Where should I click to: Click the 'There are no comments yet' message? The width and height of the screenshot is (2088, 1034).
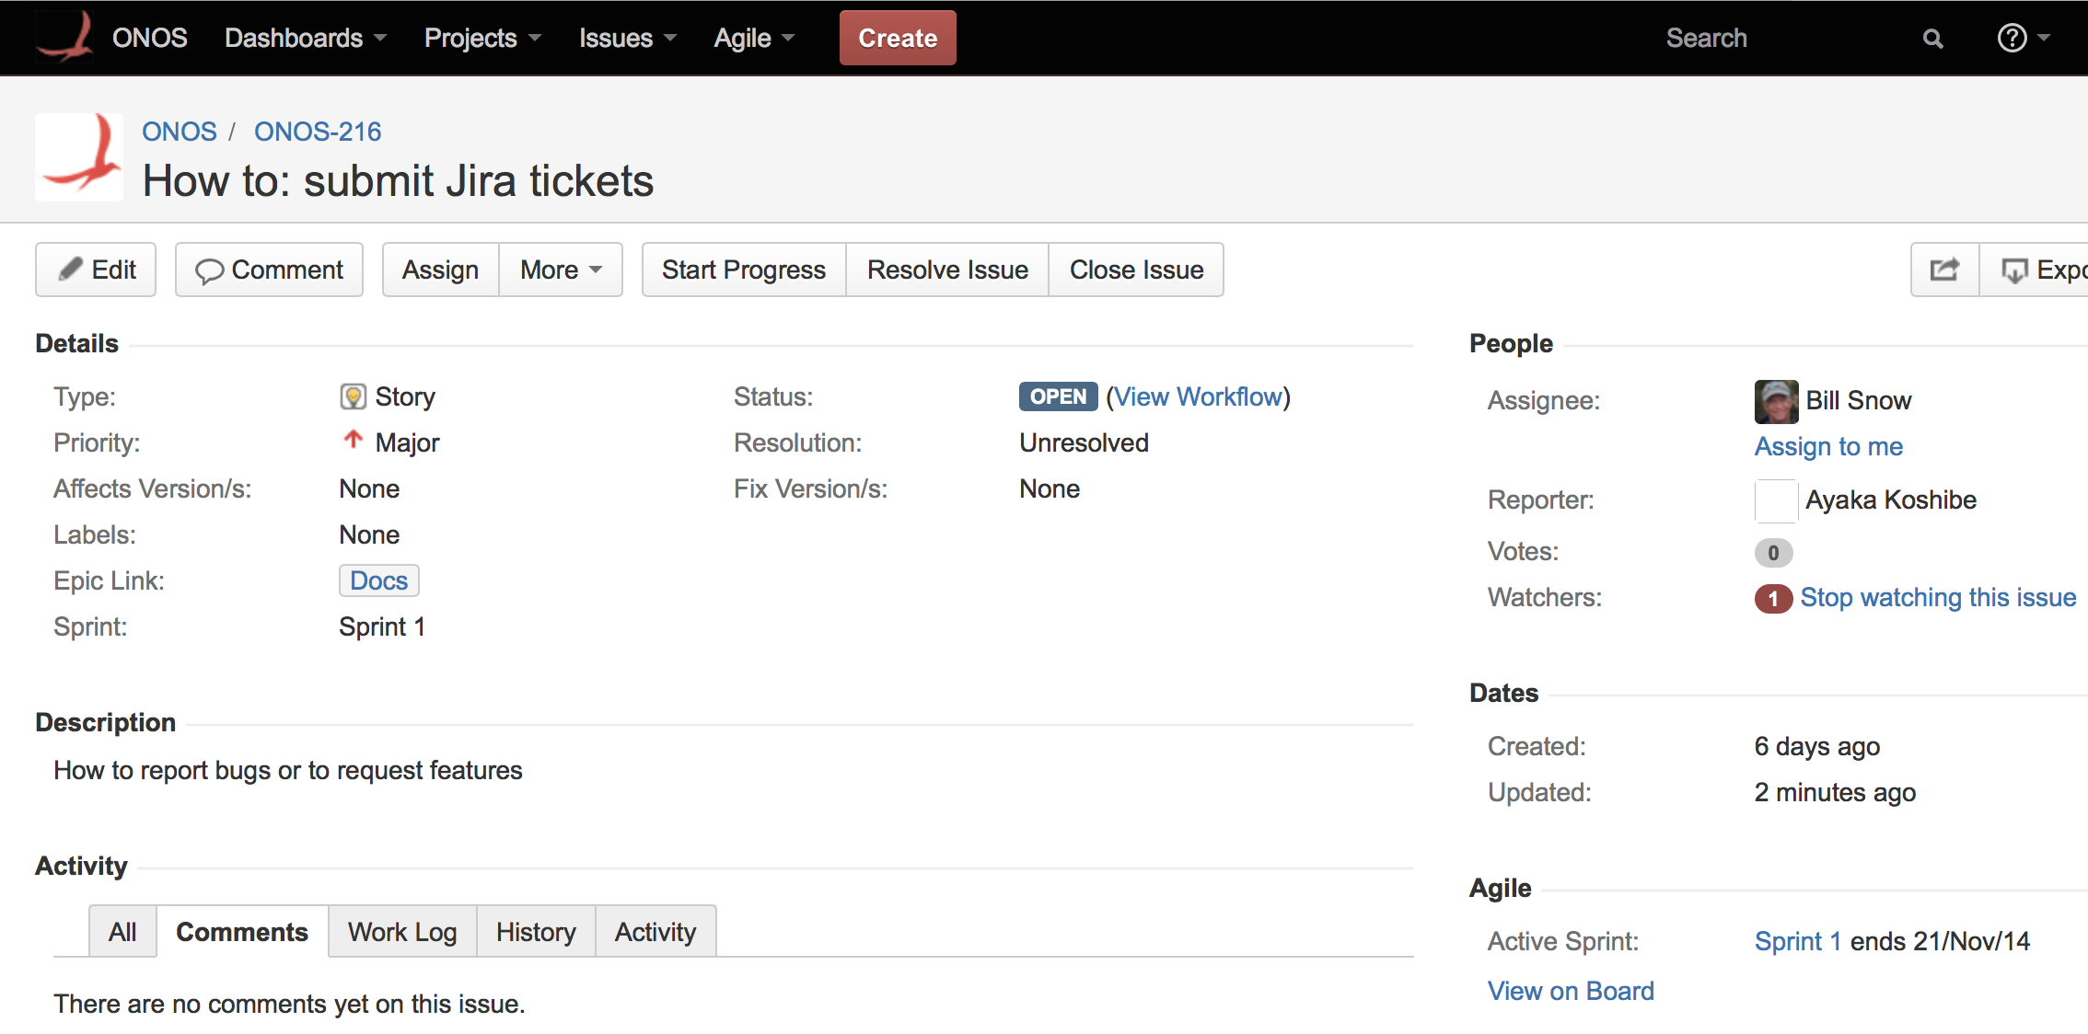tap(289, 1004)
